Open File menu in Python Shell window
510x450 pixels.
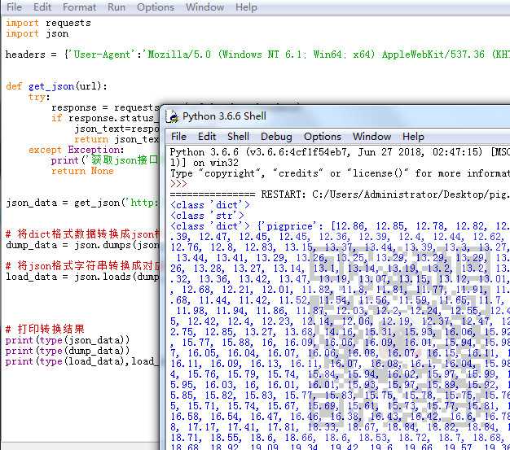pyautogui.click(x=178, y=137)
